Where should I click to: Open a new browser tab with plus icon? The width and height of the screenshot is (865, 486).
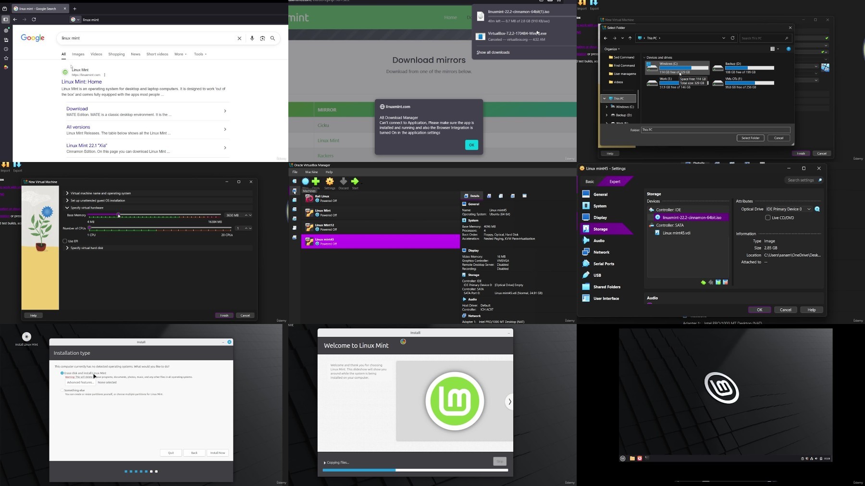(x=74, y=9)
